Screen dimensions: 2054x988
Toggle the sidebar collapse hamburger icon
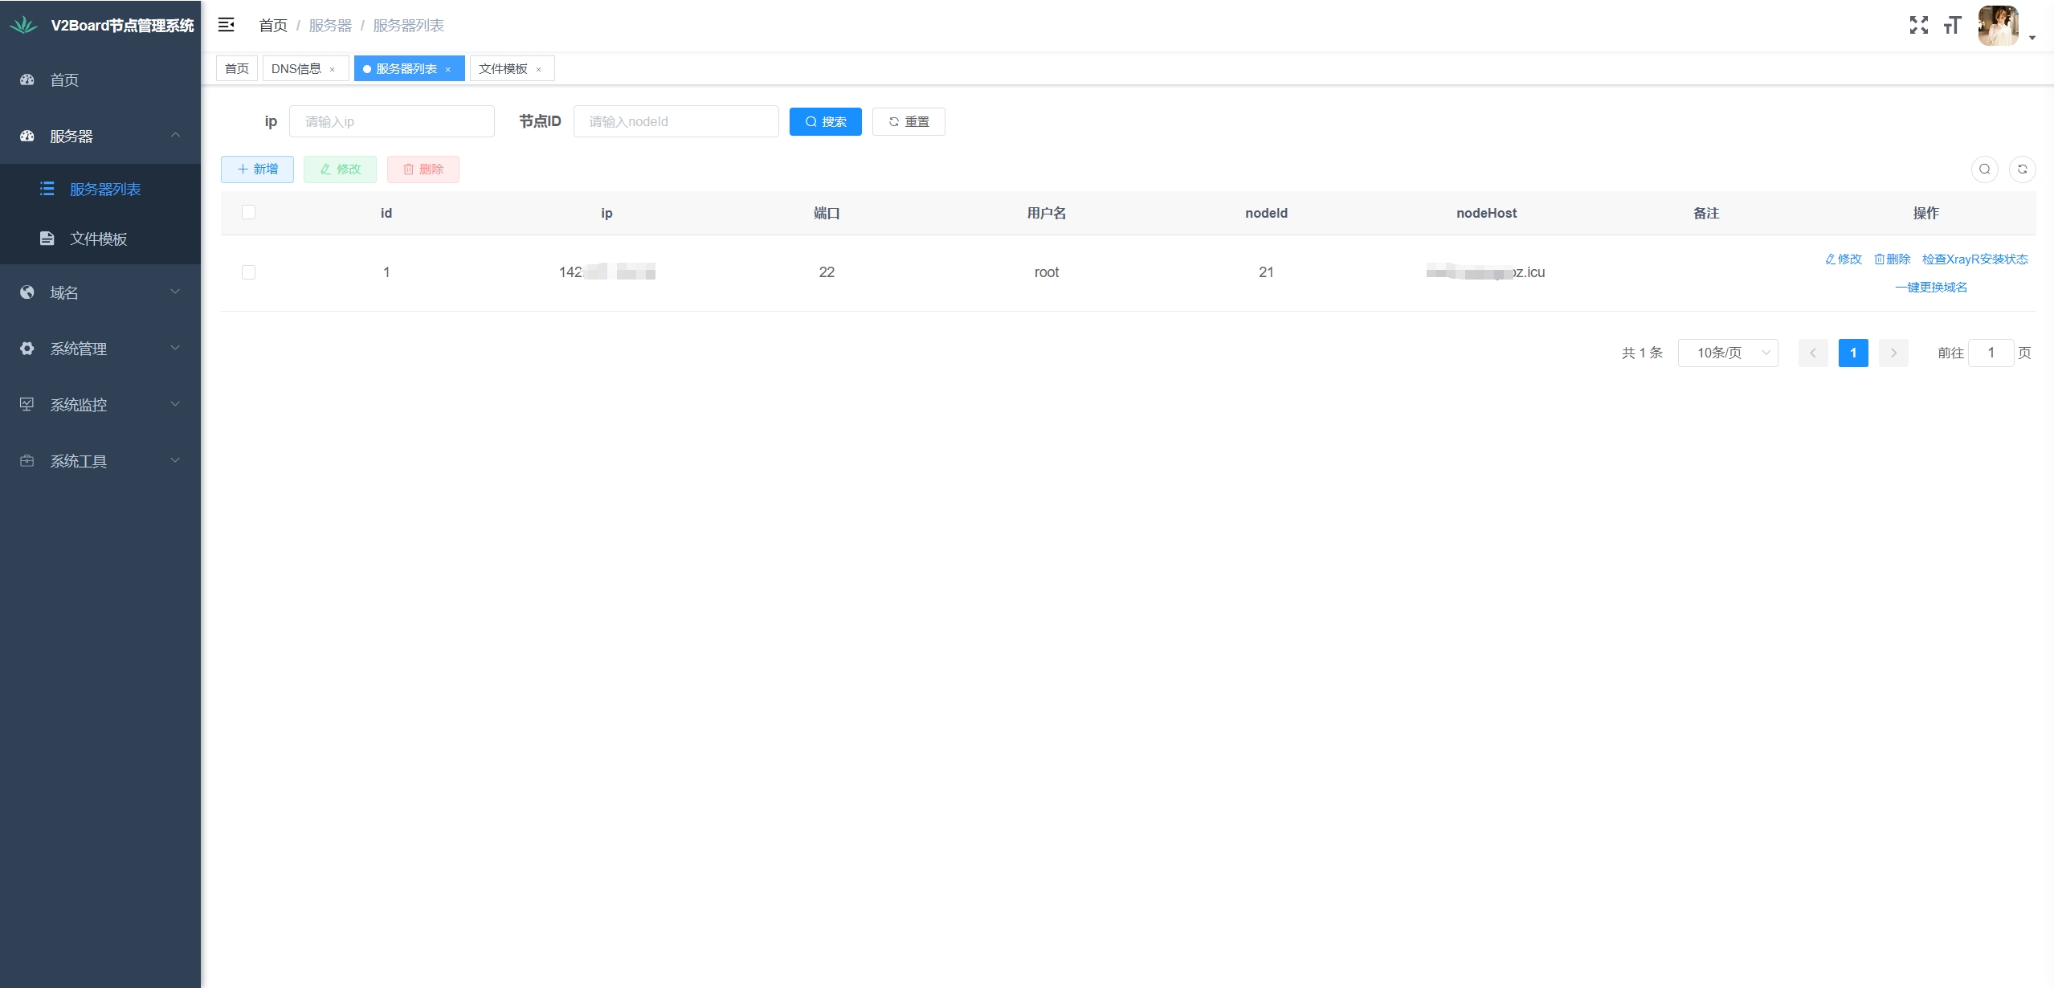pyautogui.click(x=227, y=25)
